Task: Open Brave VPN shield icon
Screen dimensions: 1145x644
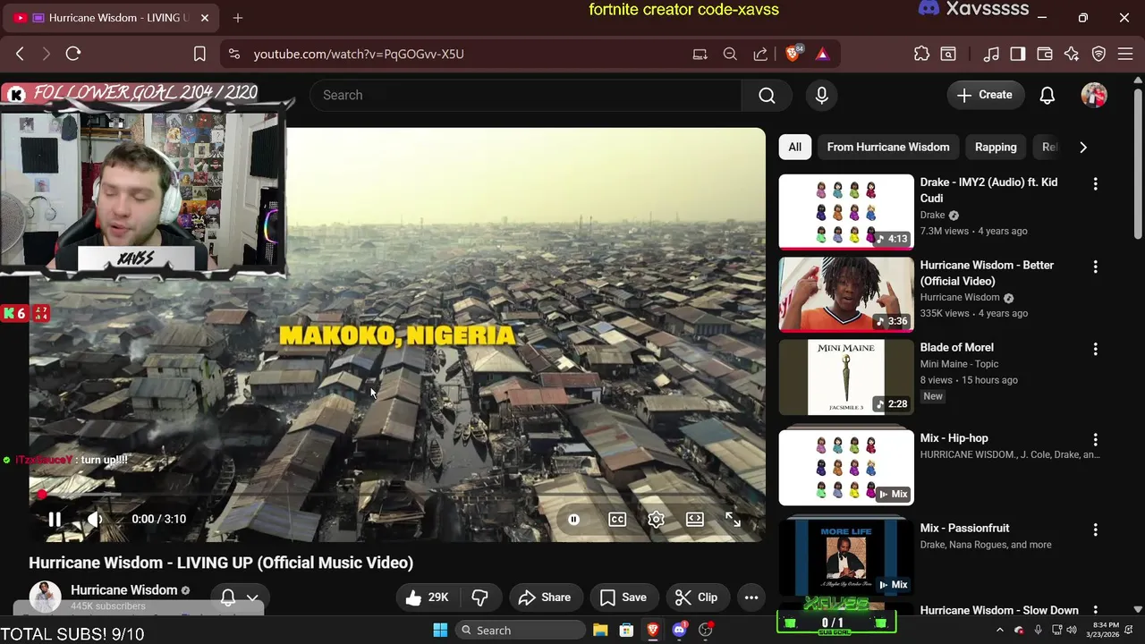Action: (1099, 54)
